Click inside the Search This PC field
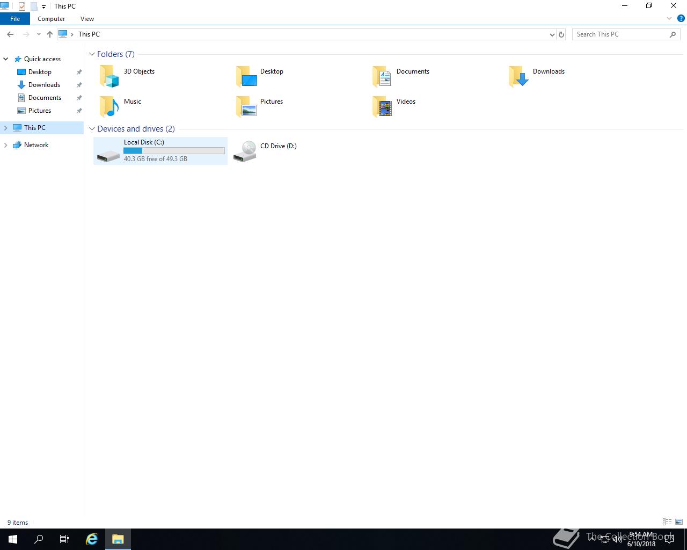 pos(620,34)
